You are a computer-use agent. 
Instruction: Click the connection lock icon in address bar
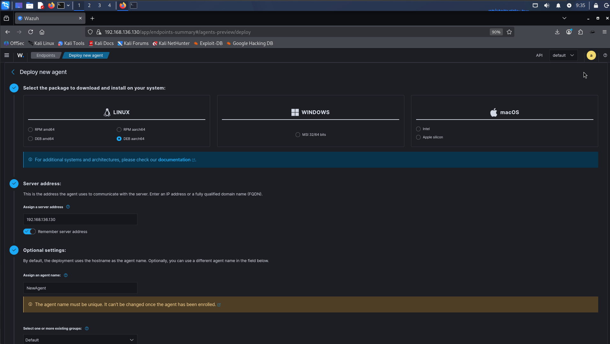99,32
